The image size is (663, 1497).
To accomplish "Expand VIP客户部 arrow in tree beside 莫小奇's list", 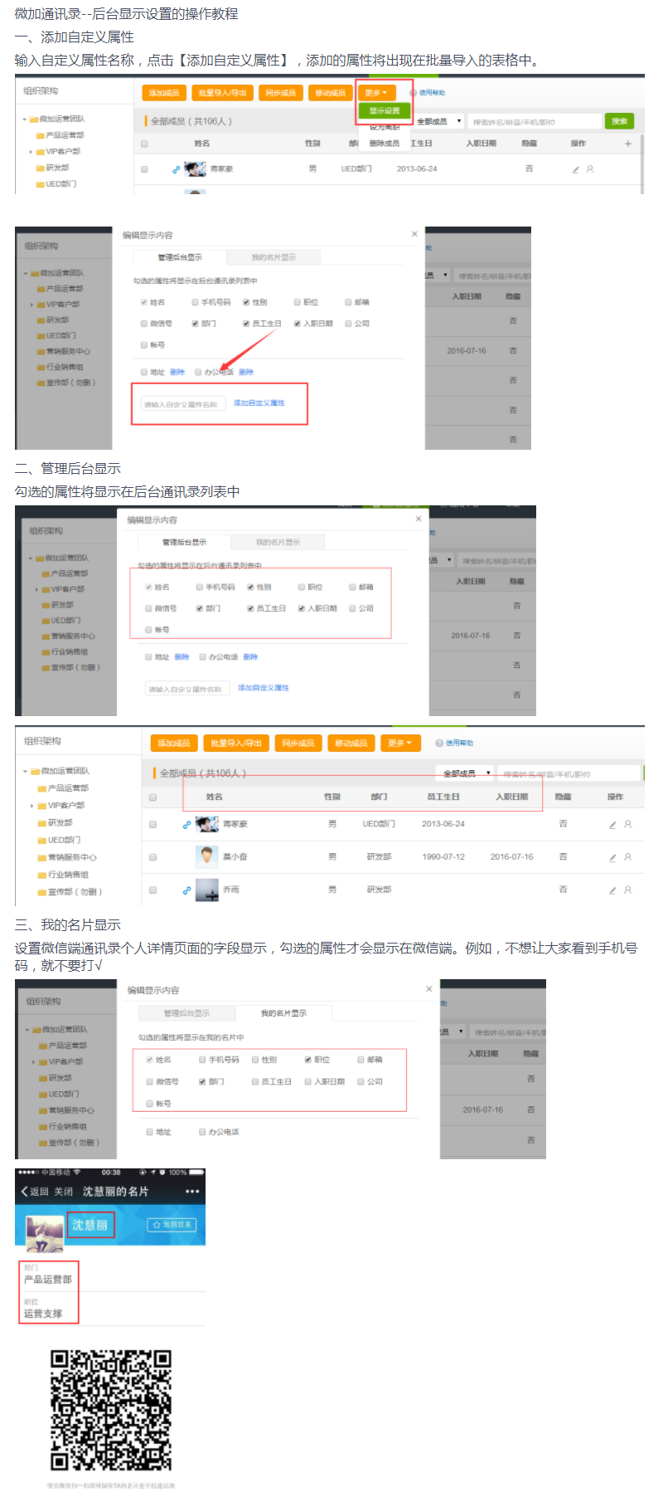I will point(32,806).
